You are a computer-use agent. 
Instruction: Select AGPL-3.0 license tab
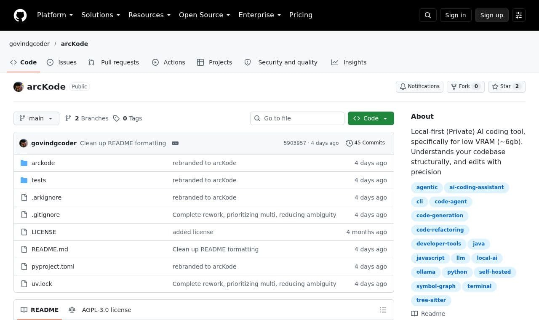click(x=100, y=310)
